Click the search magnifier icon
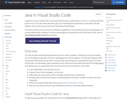 95,2
